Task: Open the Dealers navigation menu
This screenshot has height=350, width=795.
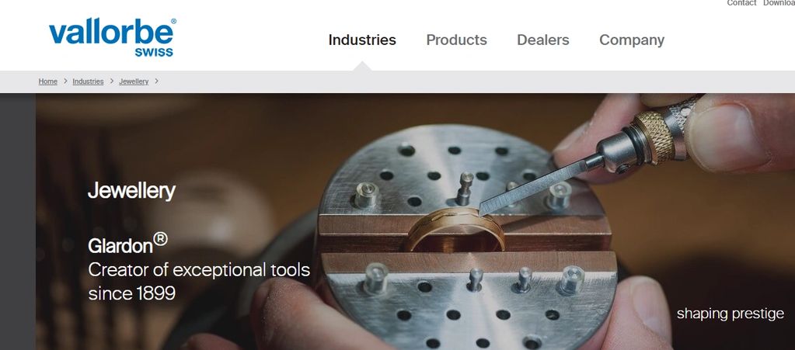Action: [x=542, y=40]
